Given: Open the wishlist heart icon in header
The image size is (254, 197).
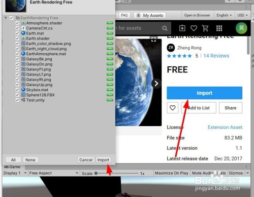Looking at the screenshot, I should (194, 28).
